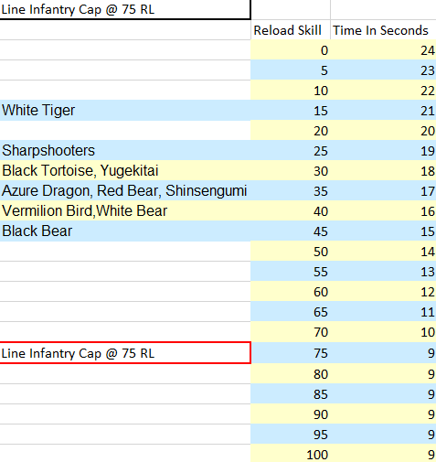The image size is (436, 462).
Task: Click the red-outlined Line Infantry Cap cell
Action: (x=125, y=353)
